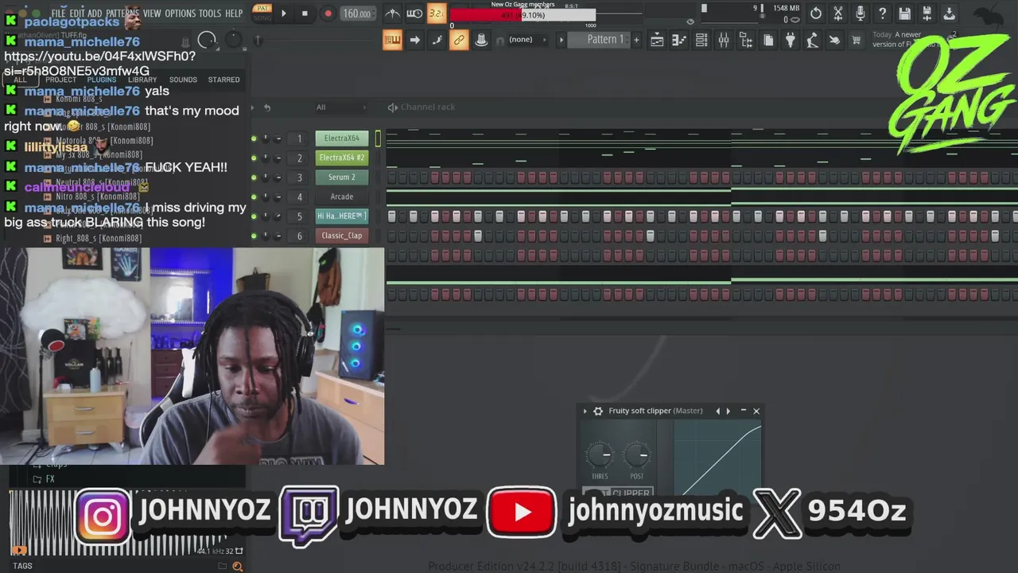Select the Arcade channel button
Image resolution: width=1018 pixels, height=573 pixels.
[x=342, y=197]
